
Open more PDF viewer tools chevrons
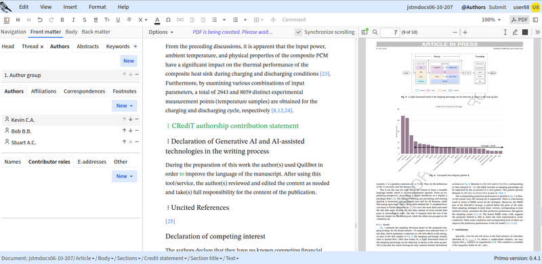coord(537,32)
